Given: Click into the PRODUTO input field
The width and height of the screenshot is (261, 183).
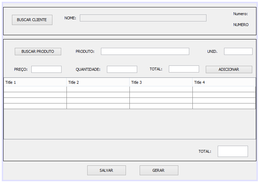Looking at the screenshot, I should (145, 51).
